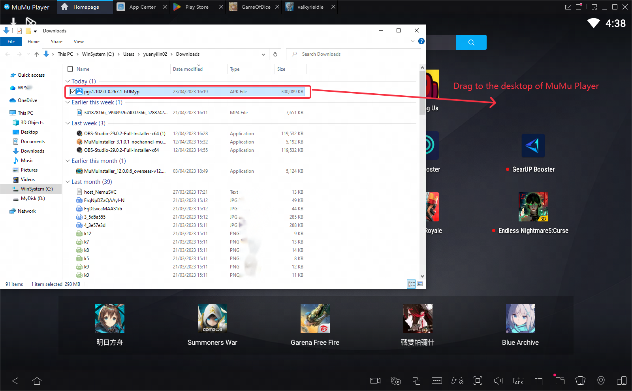Tick the select-all checkbox beside Name
The image size is (632, 391).
pyautogui.click(x=70, y=69)
